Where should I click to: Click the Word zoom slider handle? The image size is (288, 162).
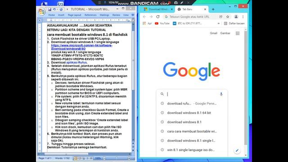tap(117, 158)
